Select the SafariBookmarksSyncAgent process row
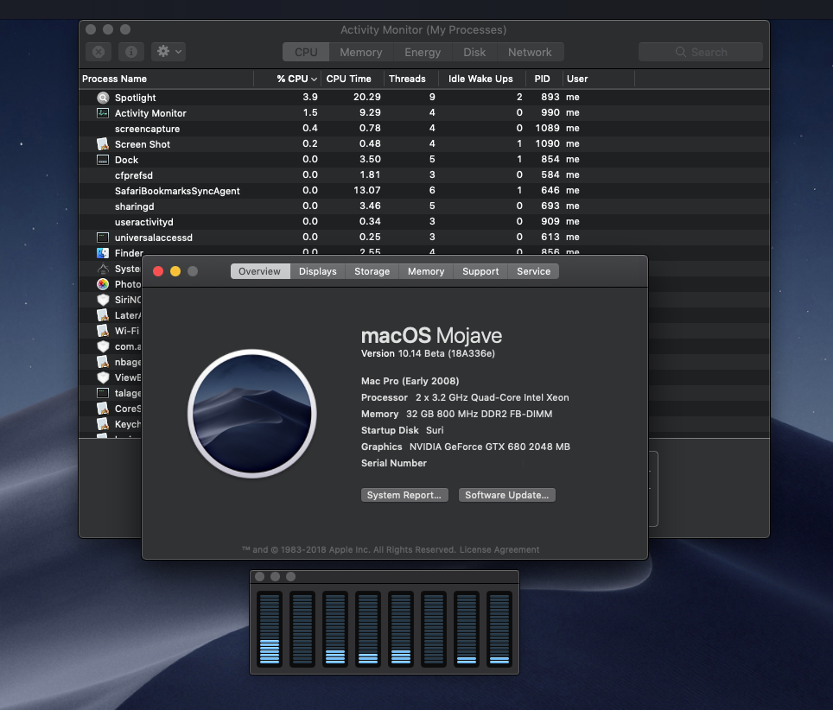Screen dimensions: 833x710 (x=424, y=191)
